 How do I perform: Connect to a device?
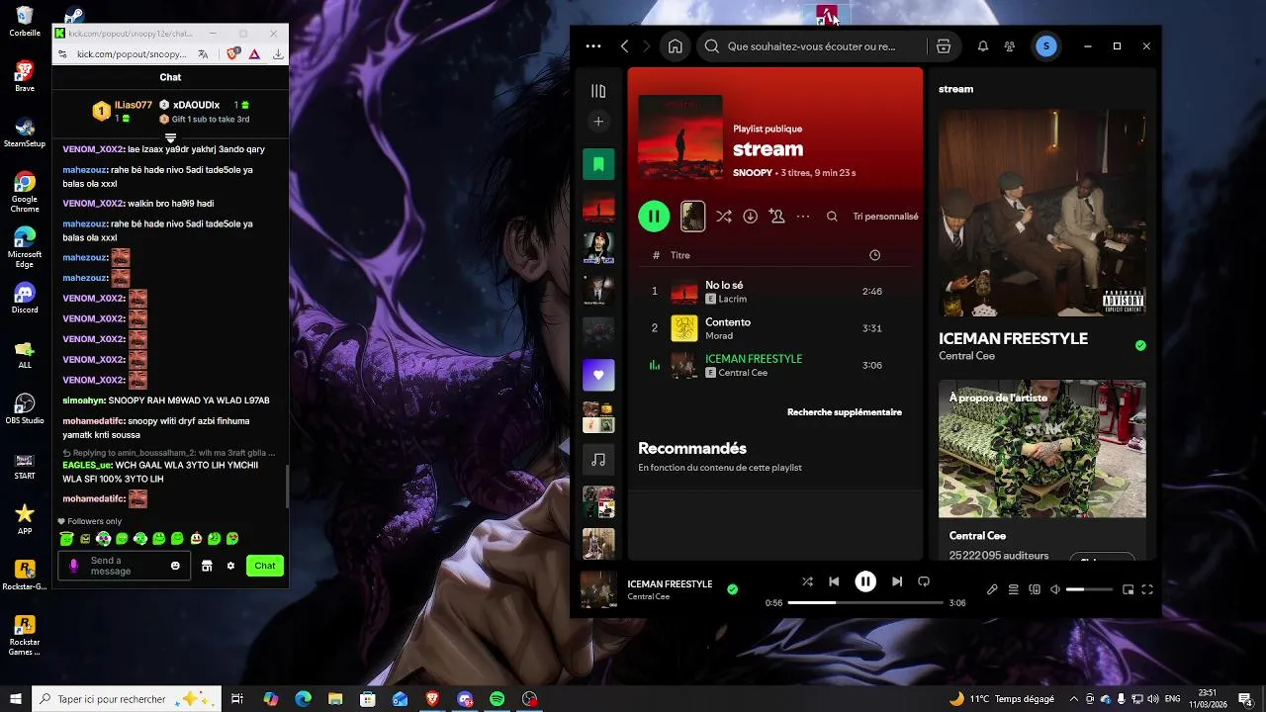(x=1035, y=589)
